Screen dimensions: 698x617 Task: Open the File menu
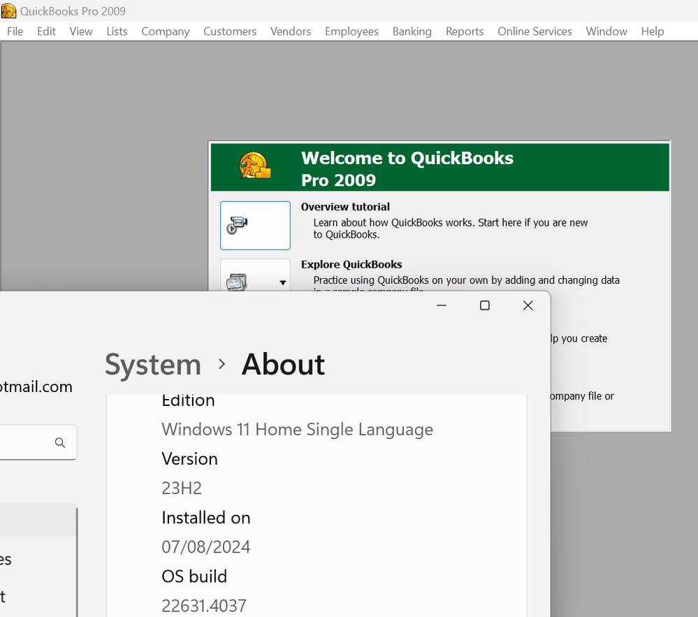pyautogui.click(x=15, y=31)
